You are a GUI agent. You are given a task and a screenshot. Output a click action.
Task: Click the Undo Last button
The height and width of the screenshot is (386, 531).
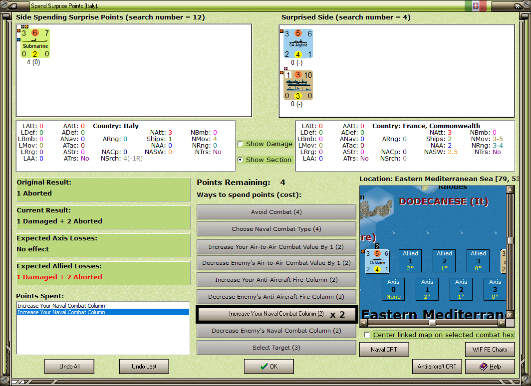click(x=144, y=367)
